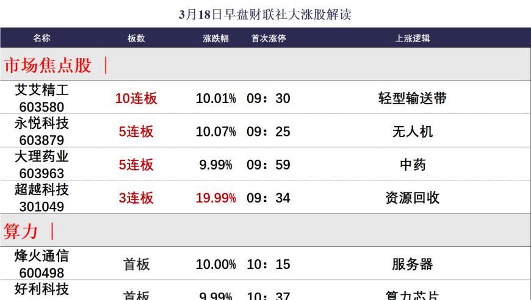This screenshot has width=531, height=300.
Task: Click the 资源回收 logic cell
Action: [x=413, y=198]
